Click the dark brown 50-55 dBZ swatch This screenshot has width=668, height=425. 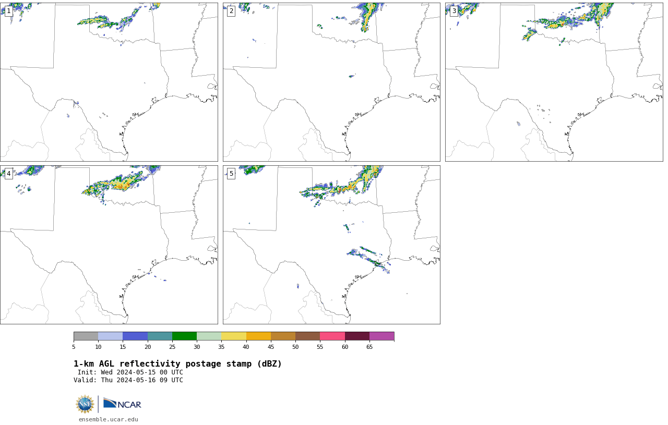point(307,336)
